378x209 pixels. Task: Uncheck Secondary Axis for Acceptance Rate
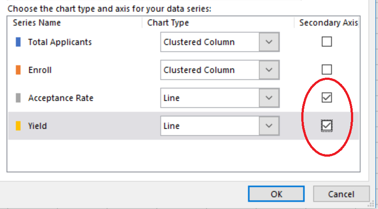coord(327,98)
